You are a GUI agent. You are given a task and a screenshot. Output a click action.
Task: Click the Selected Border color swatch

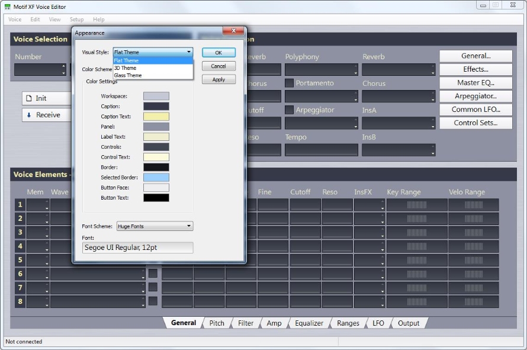point(156,177)
